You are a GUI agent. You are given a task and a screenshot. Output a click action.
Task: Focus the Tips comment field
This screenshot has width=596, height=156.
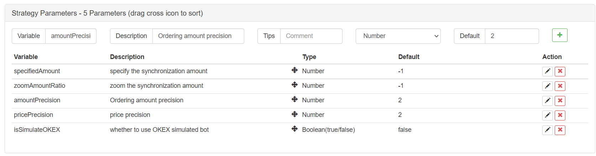pyautogui.click(x=311, y=36)
